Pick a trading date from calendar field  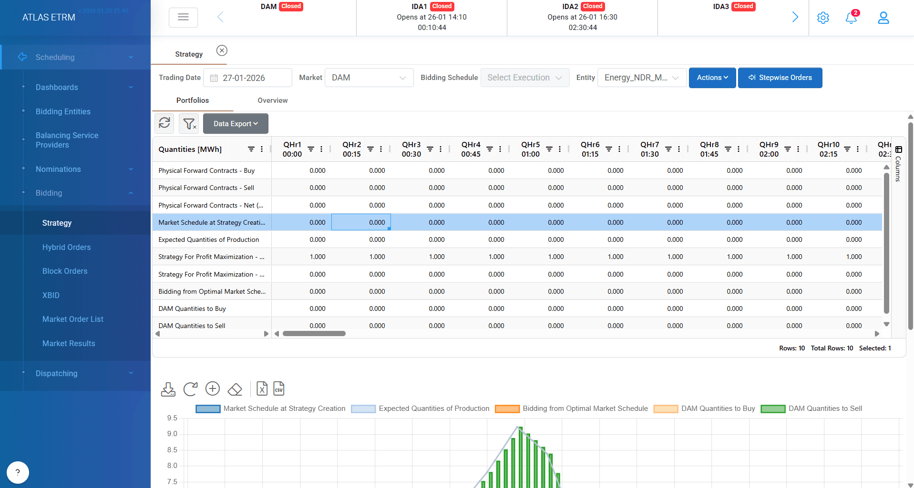coord(247,78)
